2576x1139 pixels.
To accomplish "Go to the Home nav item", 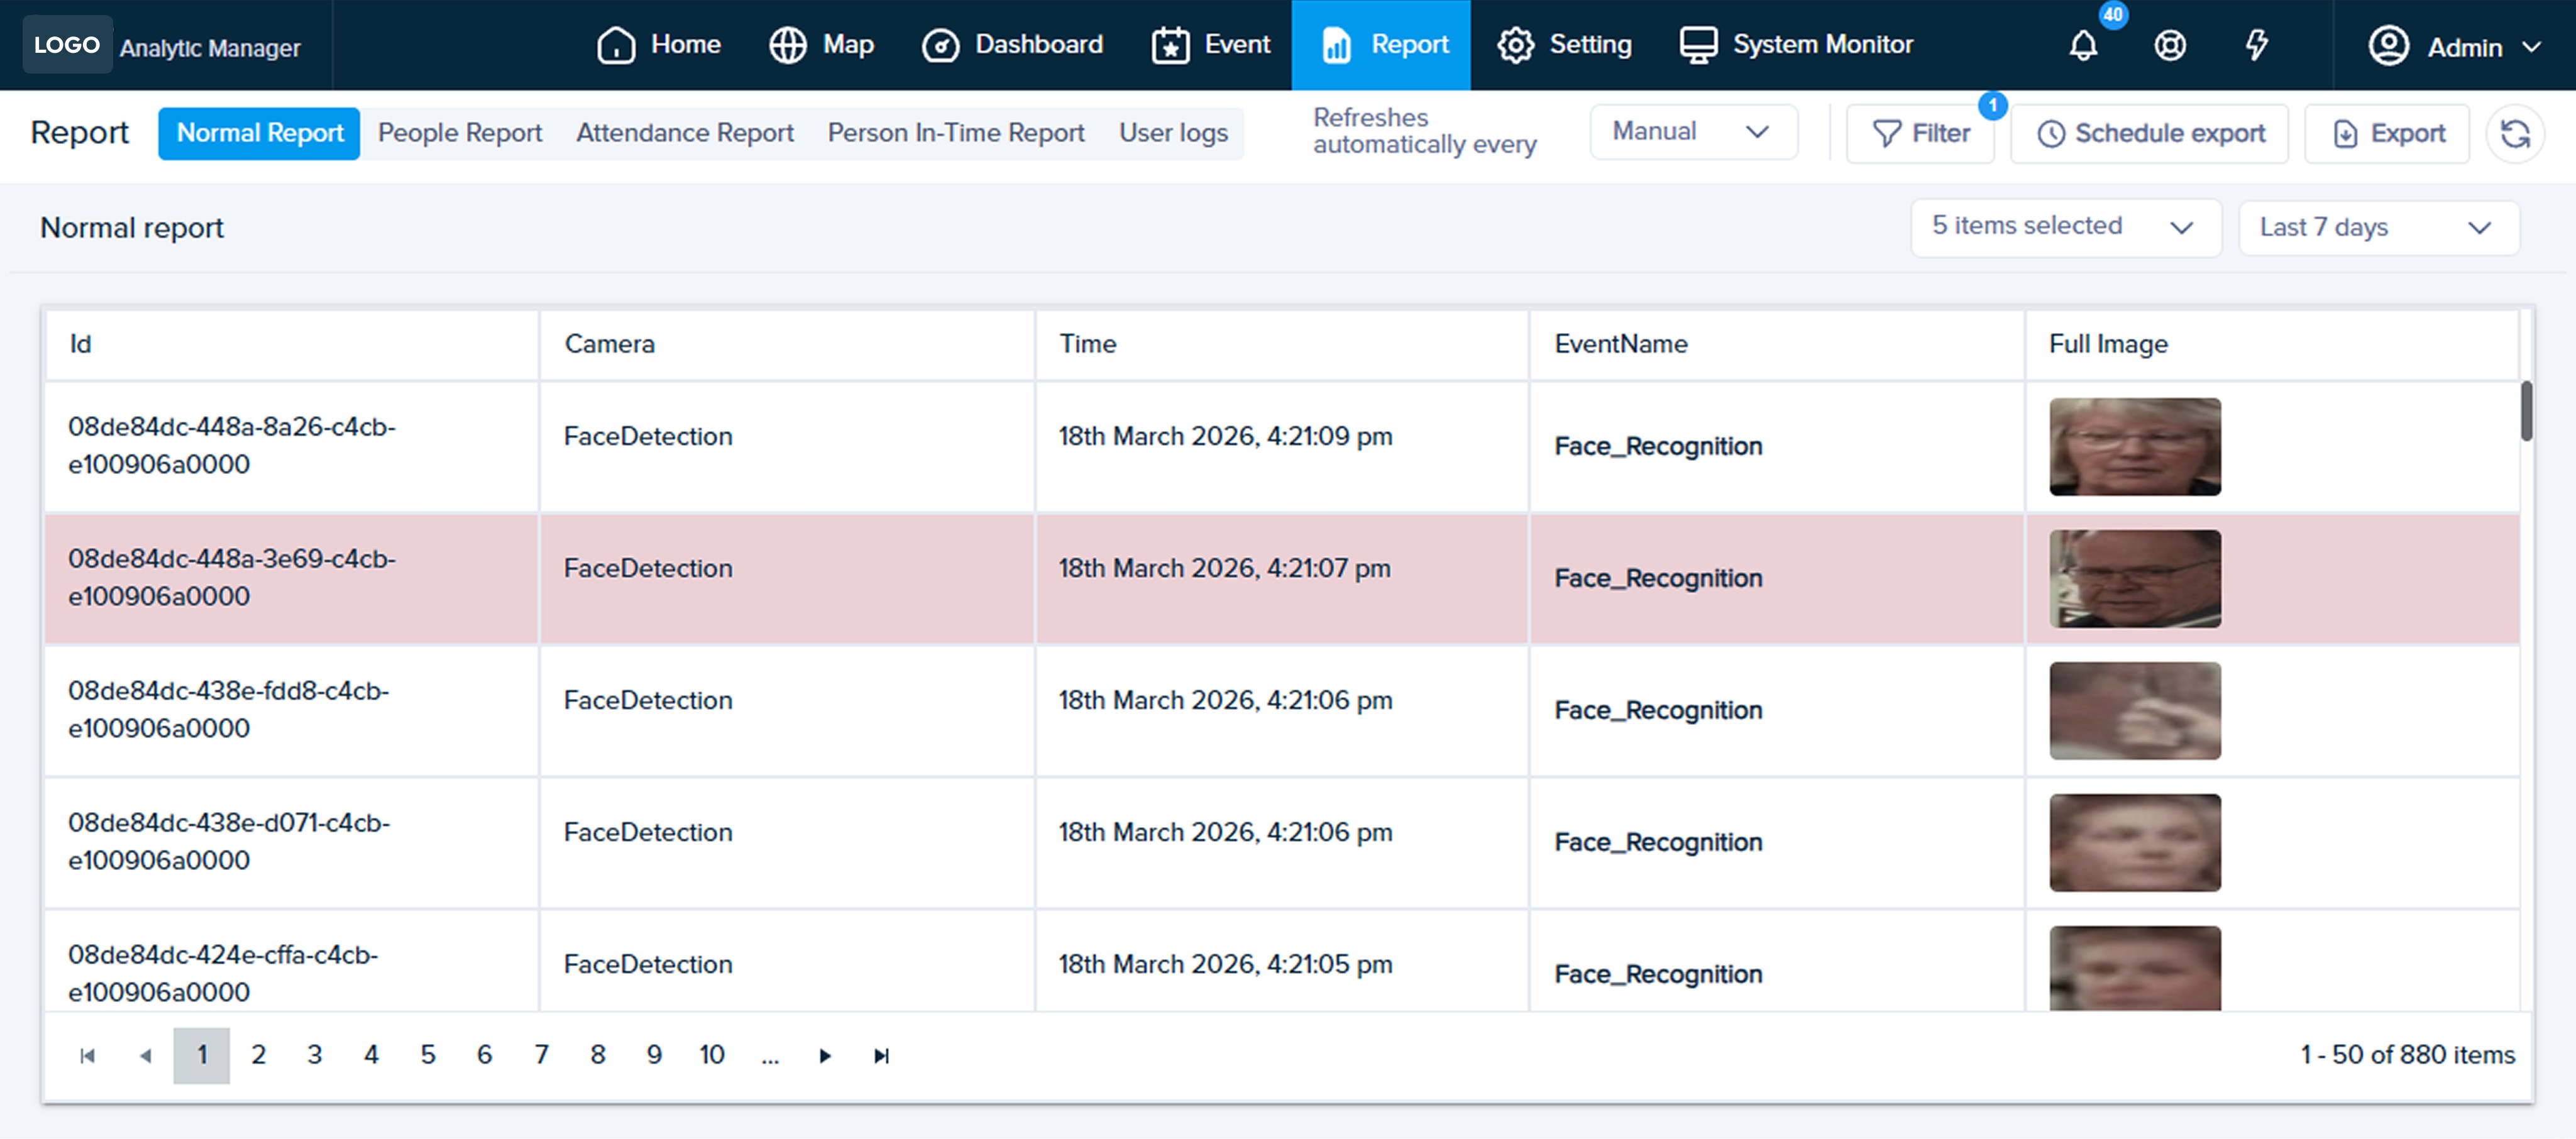I will [x=659, y=45].
